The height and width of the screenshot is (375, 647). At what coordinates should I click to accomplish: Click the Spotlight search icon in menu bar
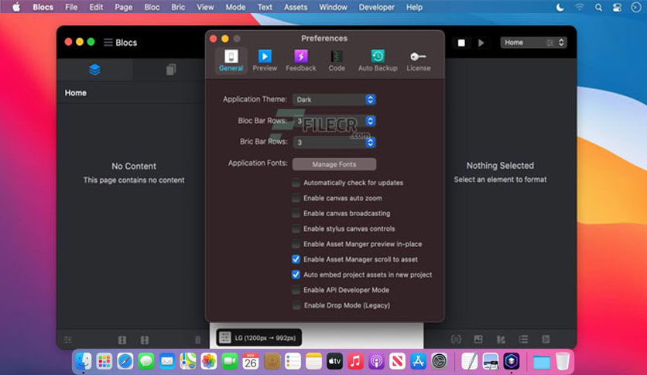(x=598, y=7)
